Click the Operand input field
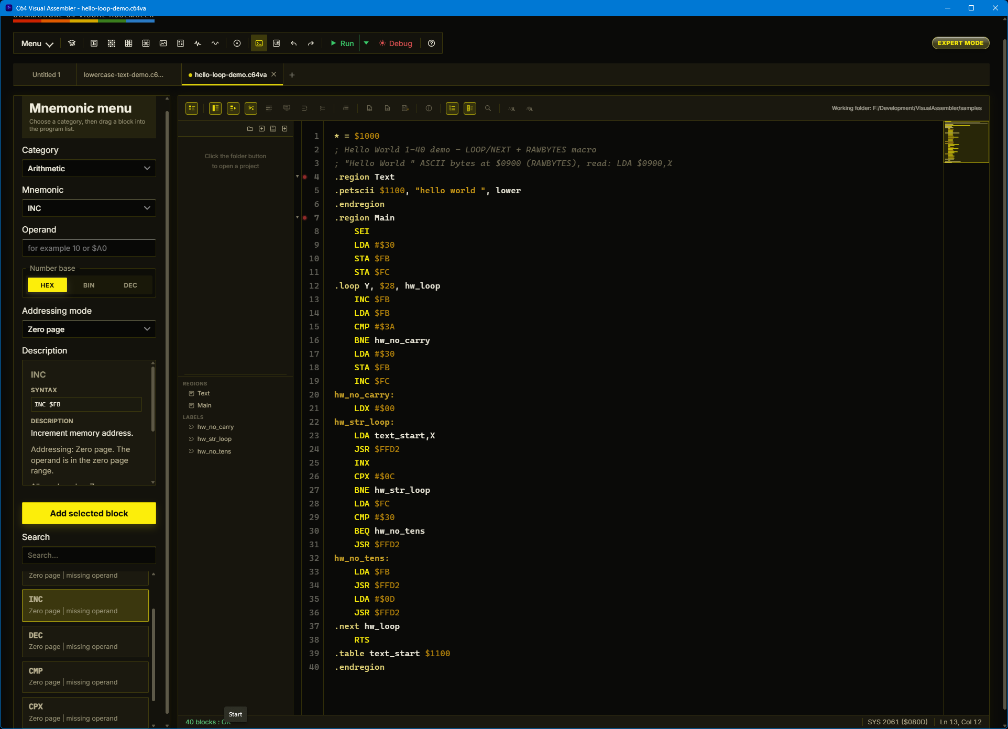This screenshot has height=729, width=1008. (89, 248)
